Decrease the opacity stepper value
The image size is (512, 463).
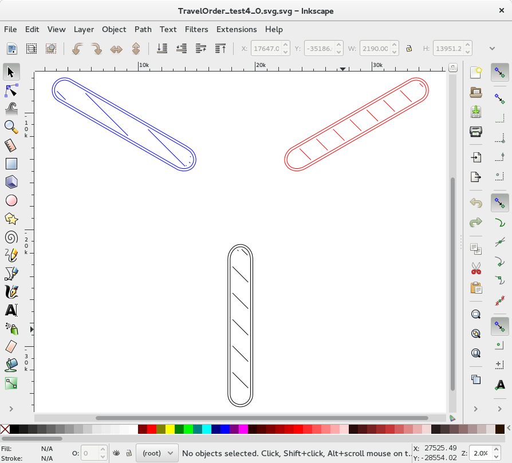(x=103, y=457)
